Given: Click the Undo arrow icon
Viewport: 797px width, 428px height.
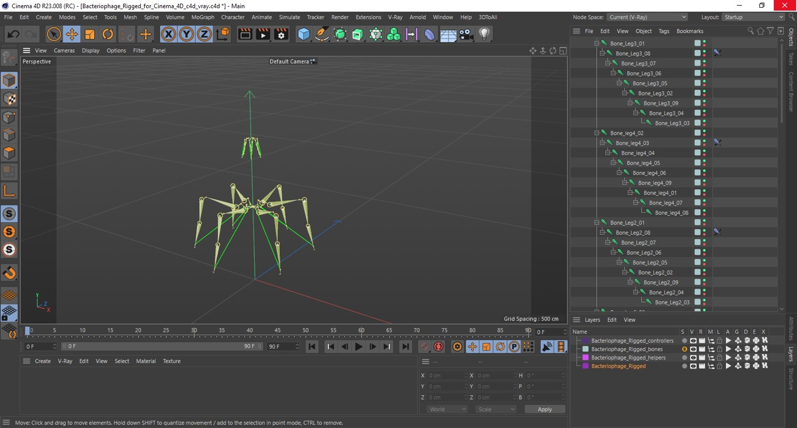Looking at the screenshot, I should 13,34.
